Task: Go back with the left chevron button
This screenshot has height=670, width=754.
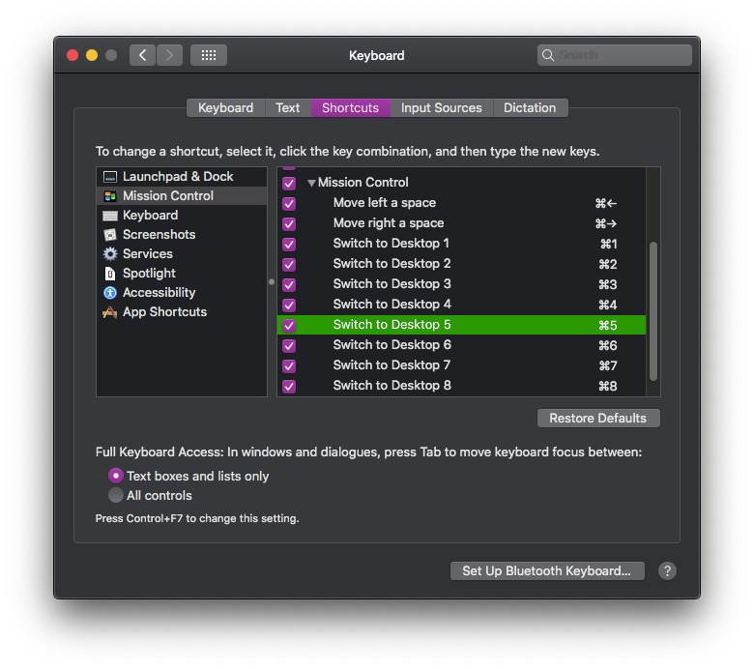Action: (142, 55)
